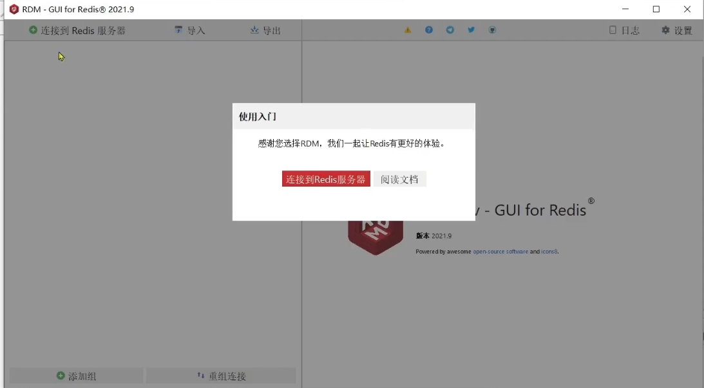Viewport: 704px width, 388px height.
Task: Click the 阅读文档 button
Action: [x=399, y=179]
